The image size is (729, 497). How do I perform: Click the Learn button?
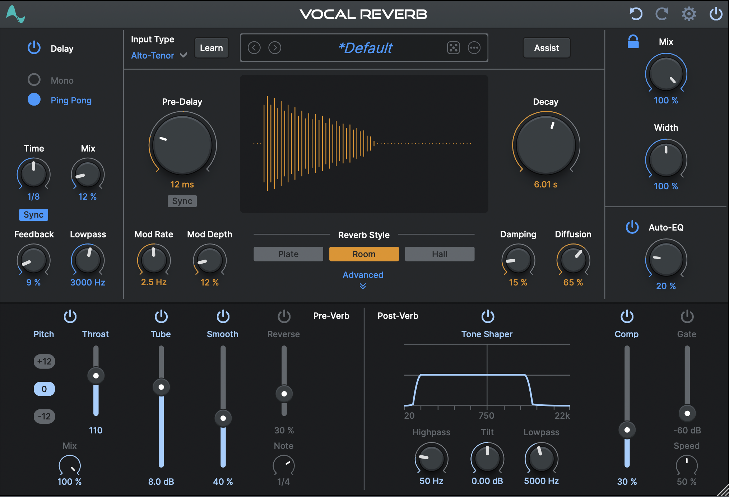click(211, 48)
